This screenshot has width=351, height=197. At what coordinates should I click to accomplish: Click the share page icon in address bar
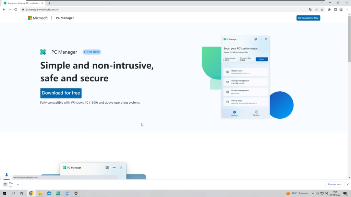coord(316,10)
